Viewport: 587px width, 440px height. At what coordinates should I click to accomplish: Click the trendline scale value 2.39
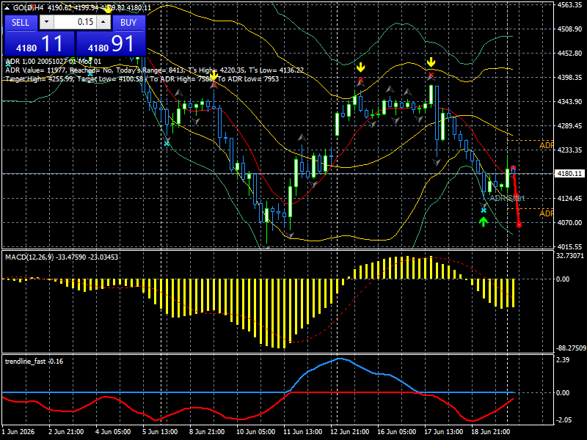[563, 360]
